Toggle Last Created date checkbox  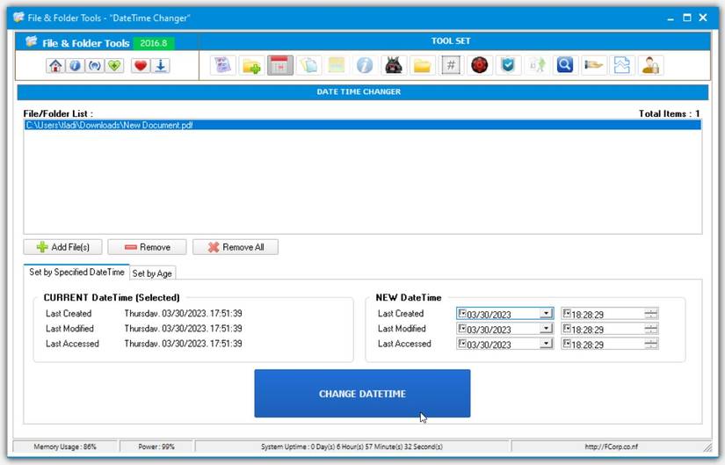(x=461, y=313)
